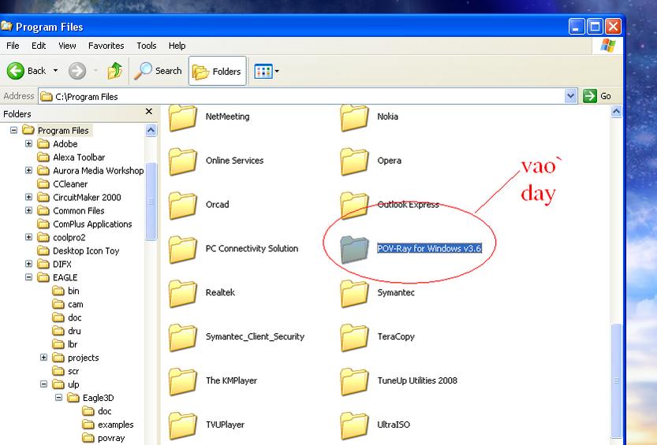Select the Symantec folder icon
This screenshot has width=657, height=445.
point(354,294)
